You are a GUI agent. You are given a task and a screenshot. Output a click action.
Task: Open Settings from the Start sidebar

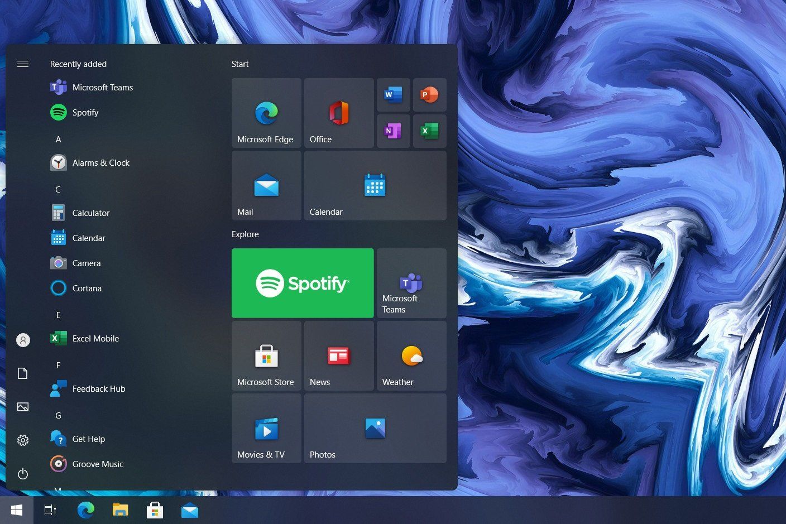pos(23,440)
